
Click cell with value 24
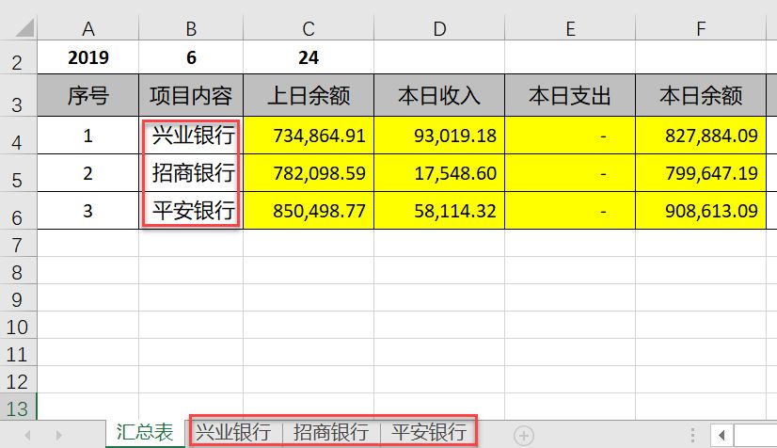tap(309, 57)
